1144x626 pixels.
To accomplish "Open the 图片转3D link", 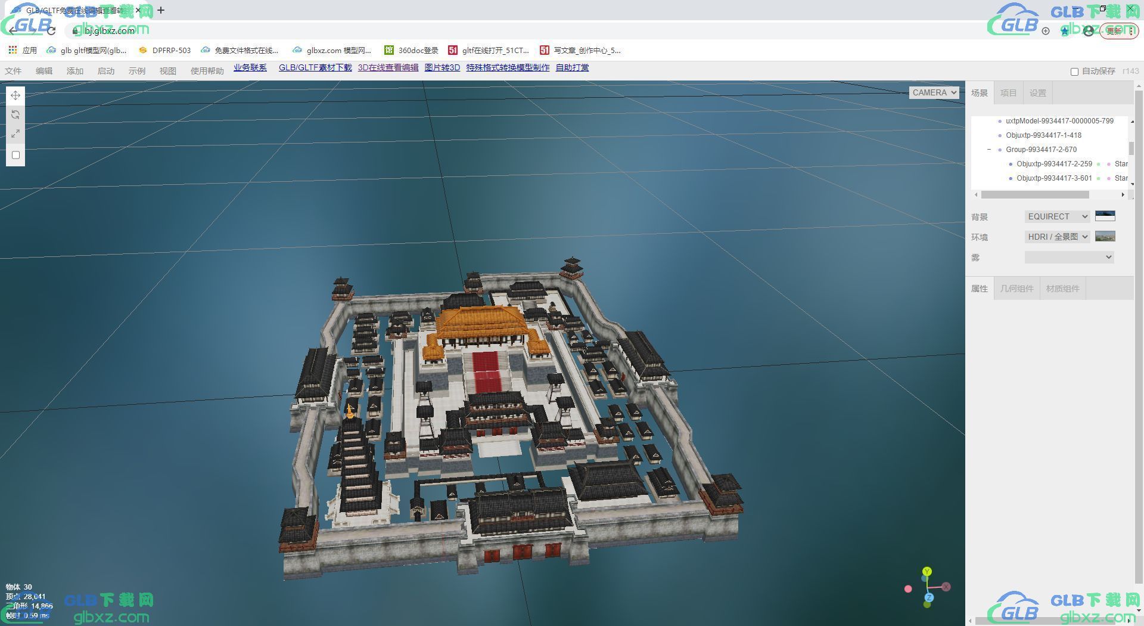I will [x=442, y=67].
